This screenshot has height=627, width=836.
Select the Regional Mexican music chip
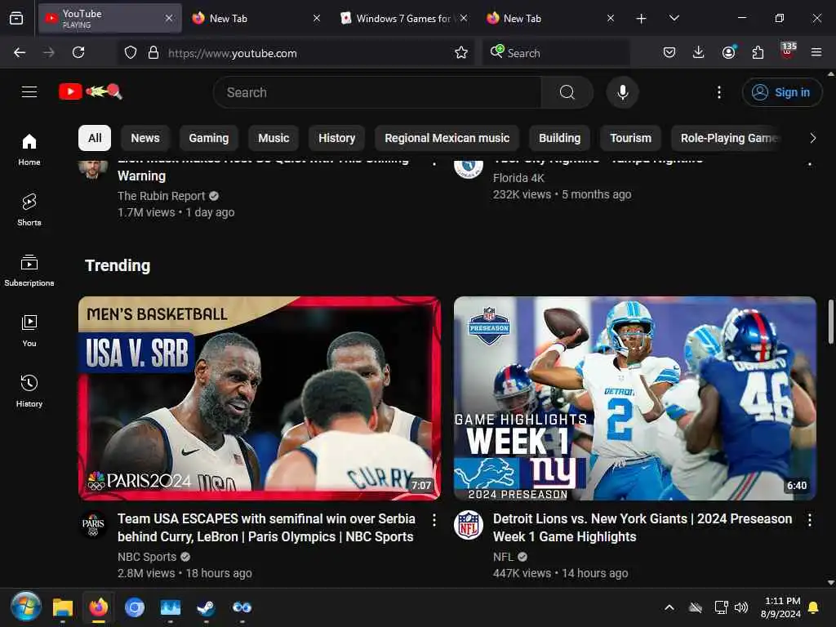447,138
